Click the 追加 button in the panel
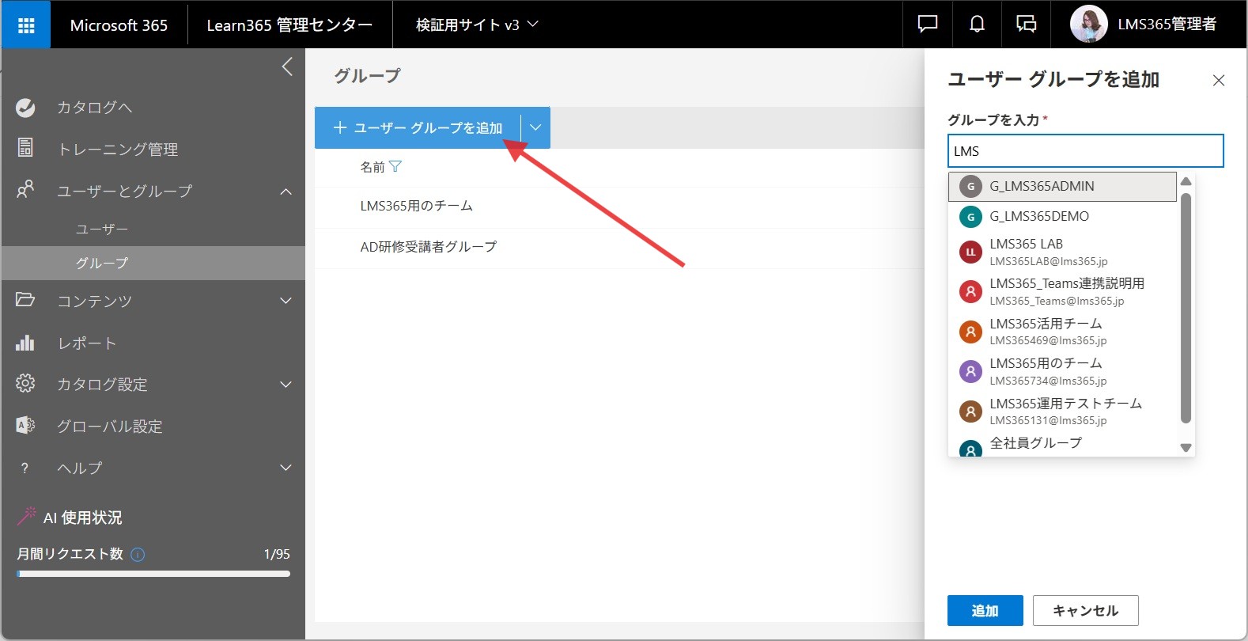 coord(985,610)
